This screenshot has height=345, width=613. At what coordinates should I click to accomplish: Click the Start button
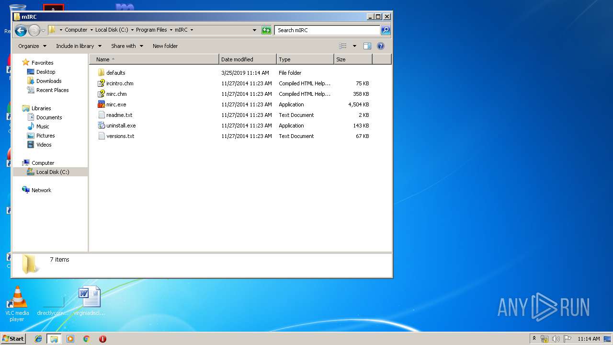(13, 338)
